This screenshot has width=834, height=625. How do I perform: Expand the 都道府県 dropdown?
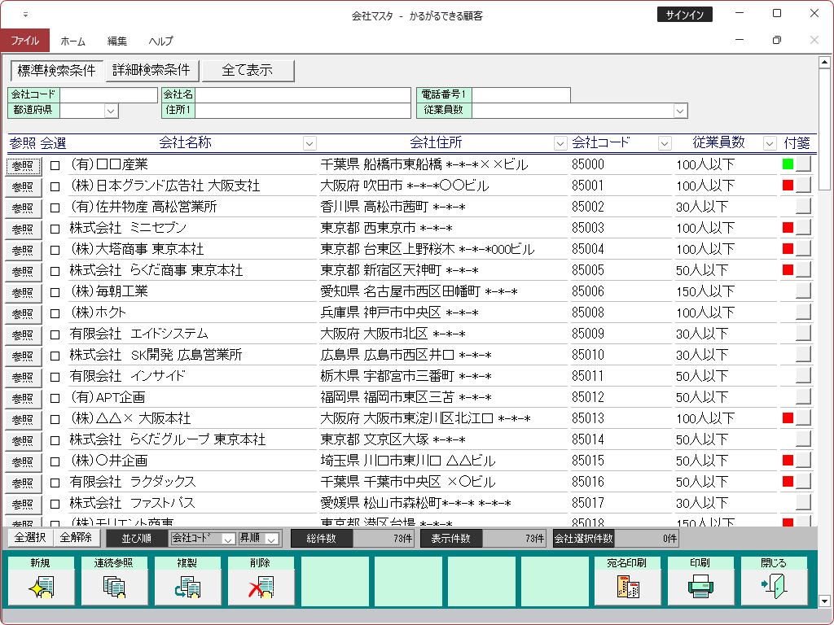111,111
